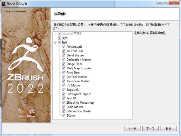Uncheck the Paint Stop plugin
The image size is (181, 136).
(64, 73)
